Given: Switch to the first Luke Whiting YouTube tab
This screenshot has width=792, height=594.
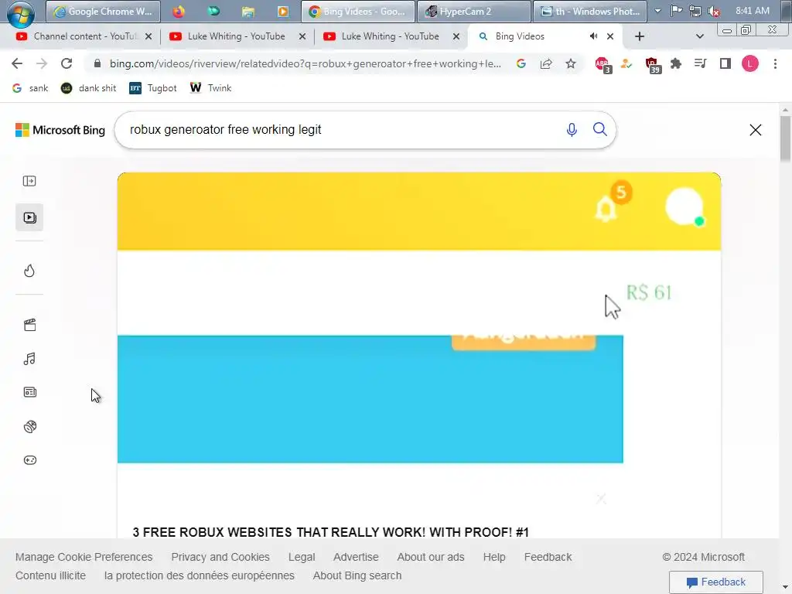Looking at the screenshot, I should 237,36.
